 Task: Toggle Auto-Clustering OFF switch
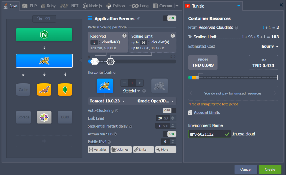point(170,110)
